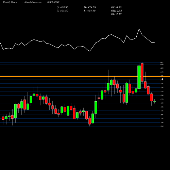
Task: Click the 516 price axis label
Action: [x=162, y=91]
